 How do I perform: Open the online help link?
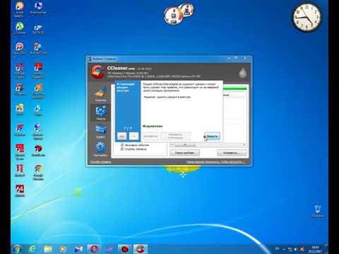101,162
